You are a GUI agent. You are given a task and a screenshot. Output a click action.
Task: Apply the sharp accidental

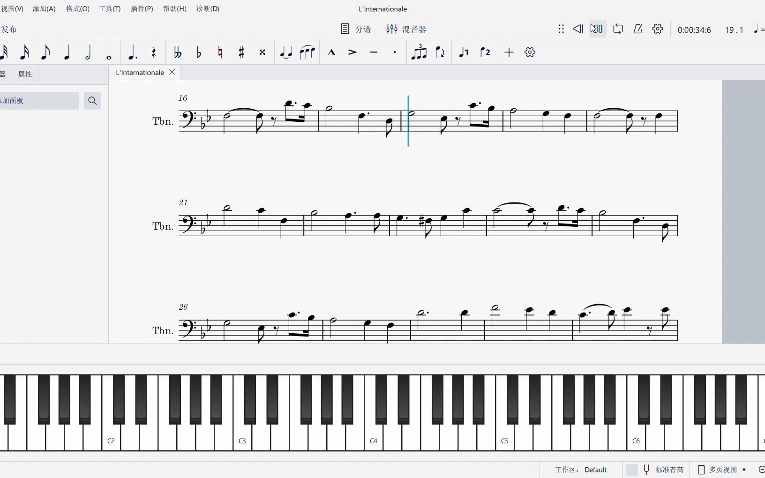click(241, 52)
